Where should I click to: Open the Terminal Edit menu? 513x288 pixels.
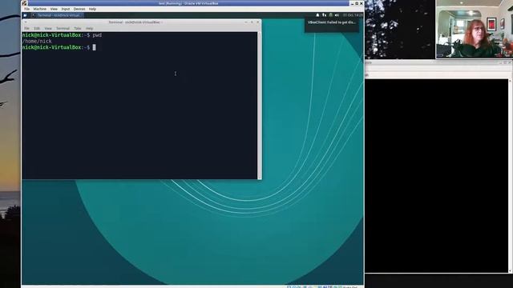click(x=37, y=29)
